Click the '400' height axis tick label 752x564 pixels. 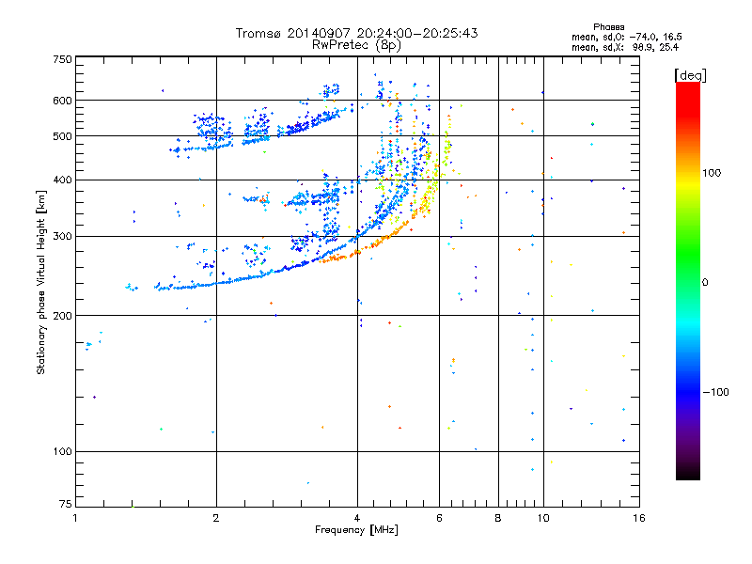[x=62, y=180]
